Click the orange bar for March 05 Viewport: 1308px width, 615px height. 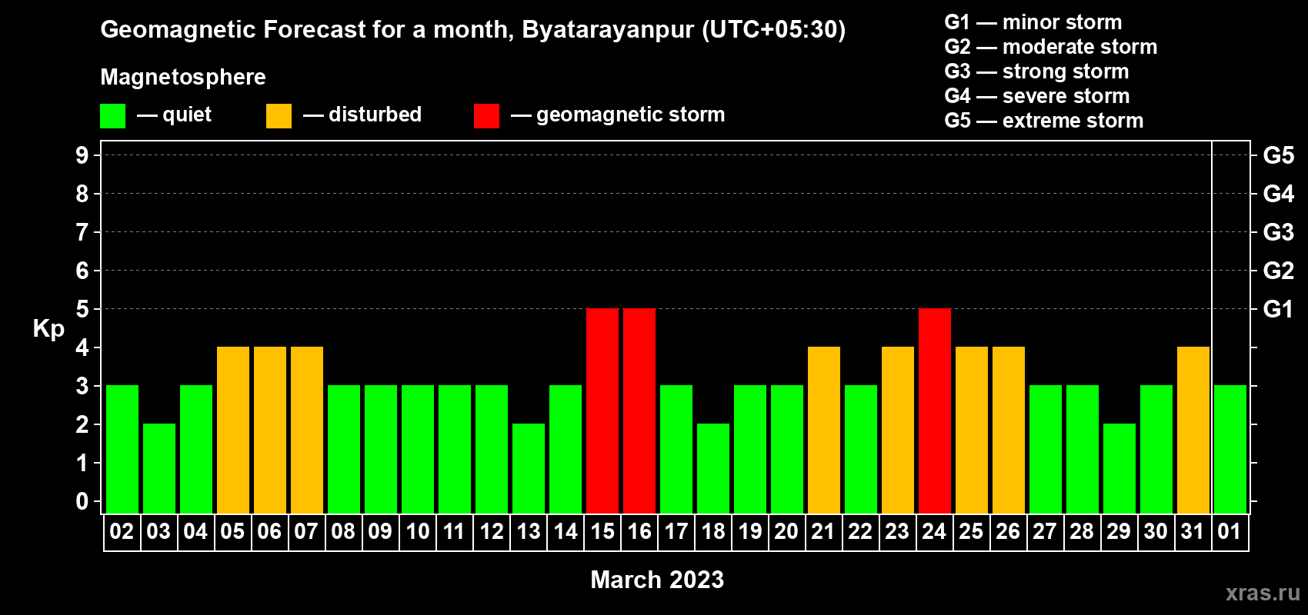click(x=233, y=430)
